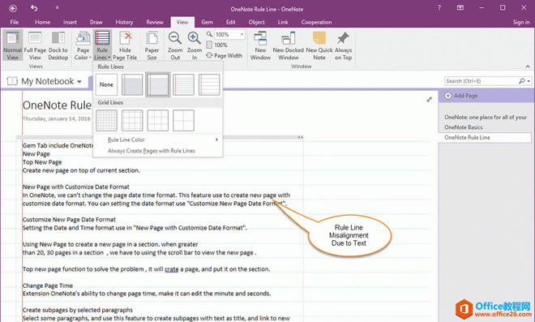Click Page Width
The image size is (535, 322).
click(x=225, y=55)
